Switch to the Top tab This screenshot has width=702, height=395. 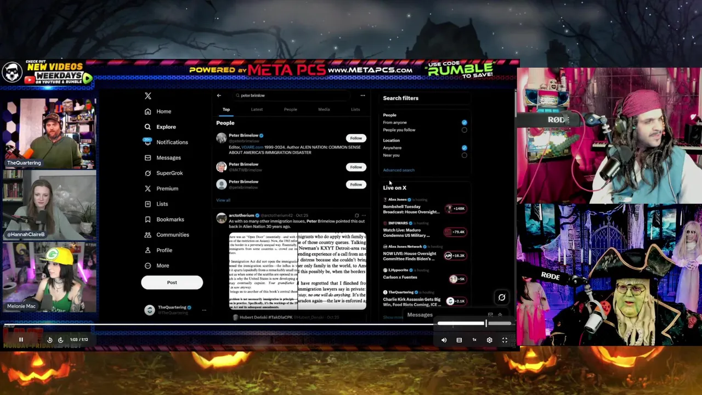226,109
